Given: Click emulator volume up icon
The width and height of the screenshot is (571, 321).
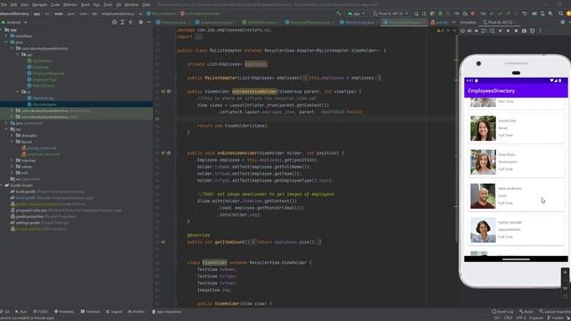Looking at the screenshot, I should point(469,31).
